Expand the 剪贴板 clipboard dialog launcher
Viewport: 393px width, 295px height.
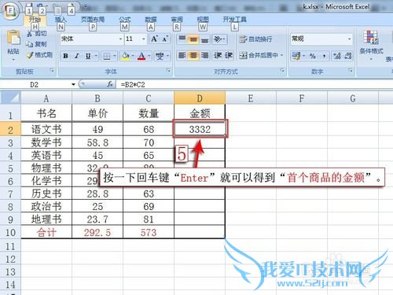53,71
